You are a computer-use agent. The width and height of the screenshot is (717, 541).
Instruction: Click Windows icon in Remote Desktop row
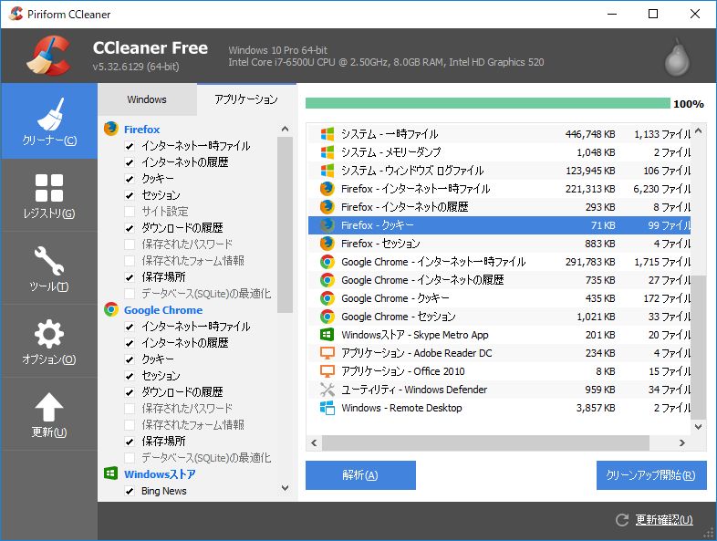327,408
